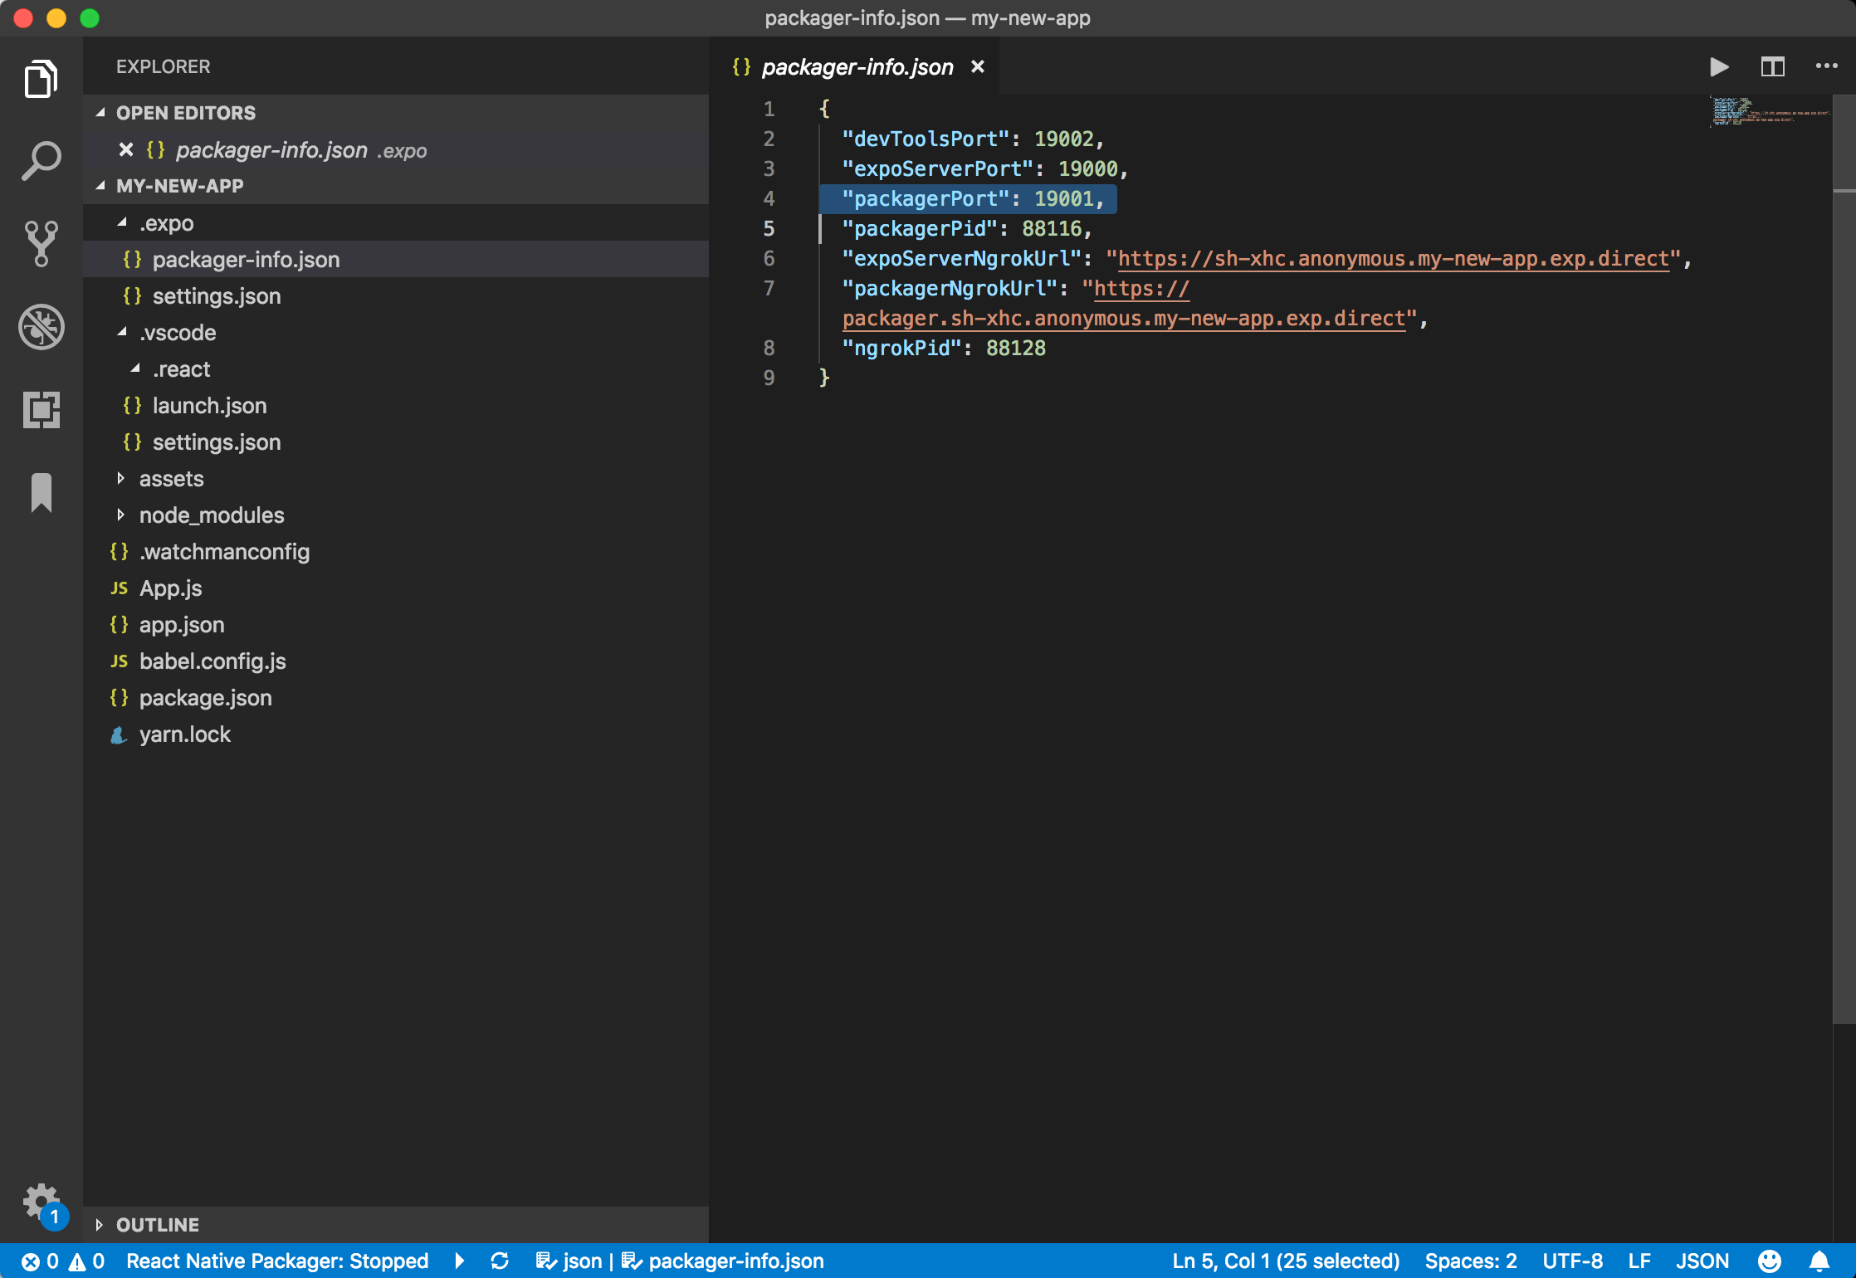Open the feedback smiley icon
This screenshot has width=1856, height=1278.
point(1770,1261)
